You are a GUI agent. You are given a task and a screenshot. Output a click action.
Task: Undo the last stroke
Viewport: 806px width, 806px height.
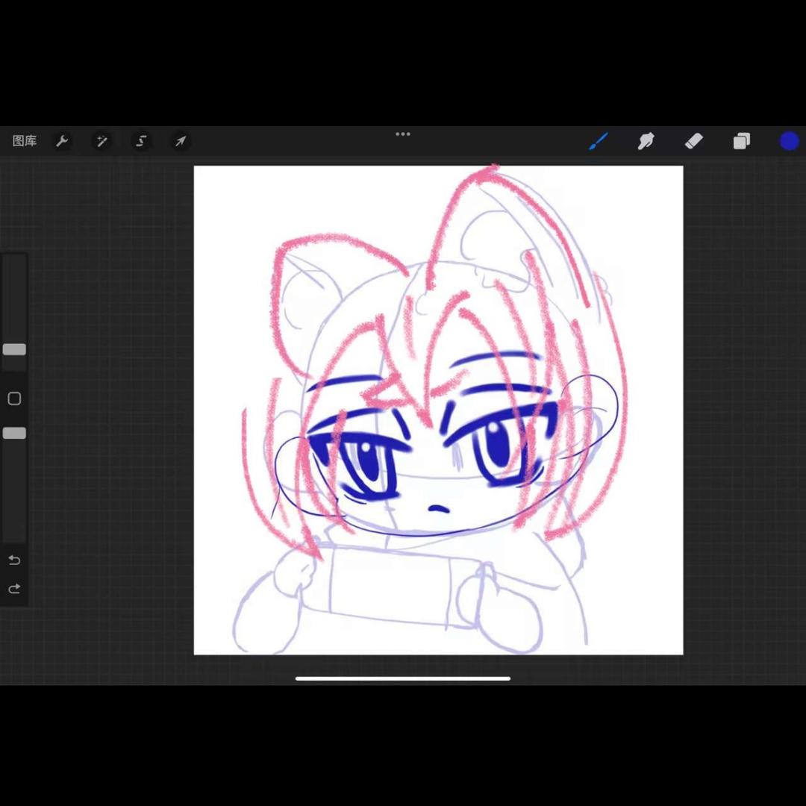(x=14, y=560)
